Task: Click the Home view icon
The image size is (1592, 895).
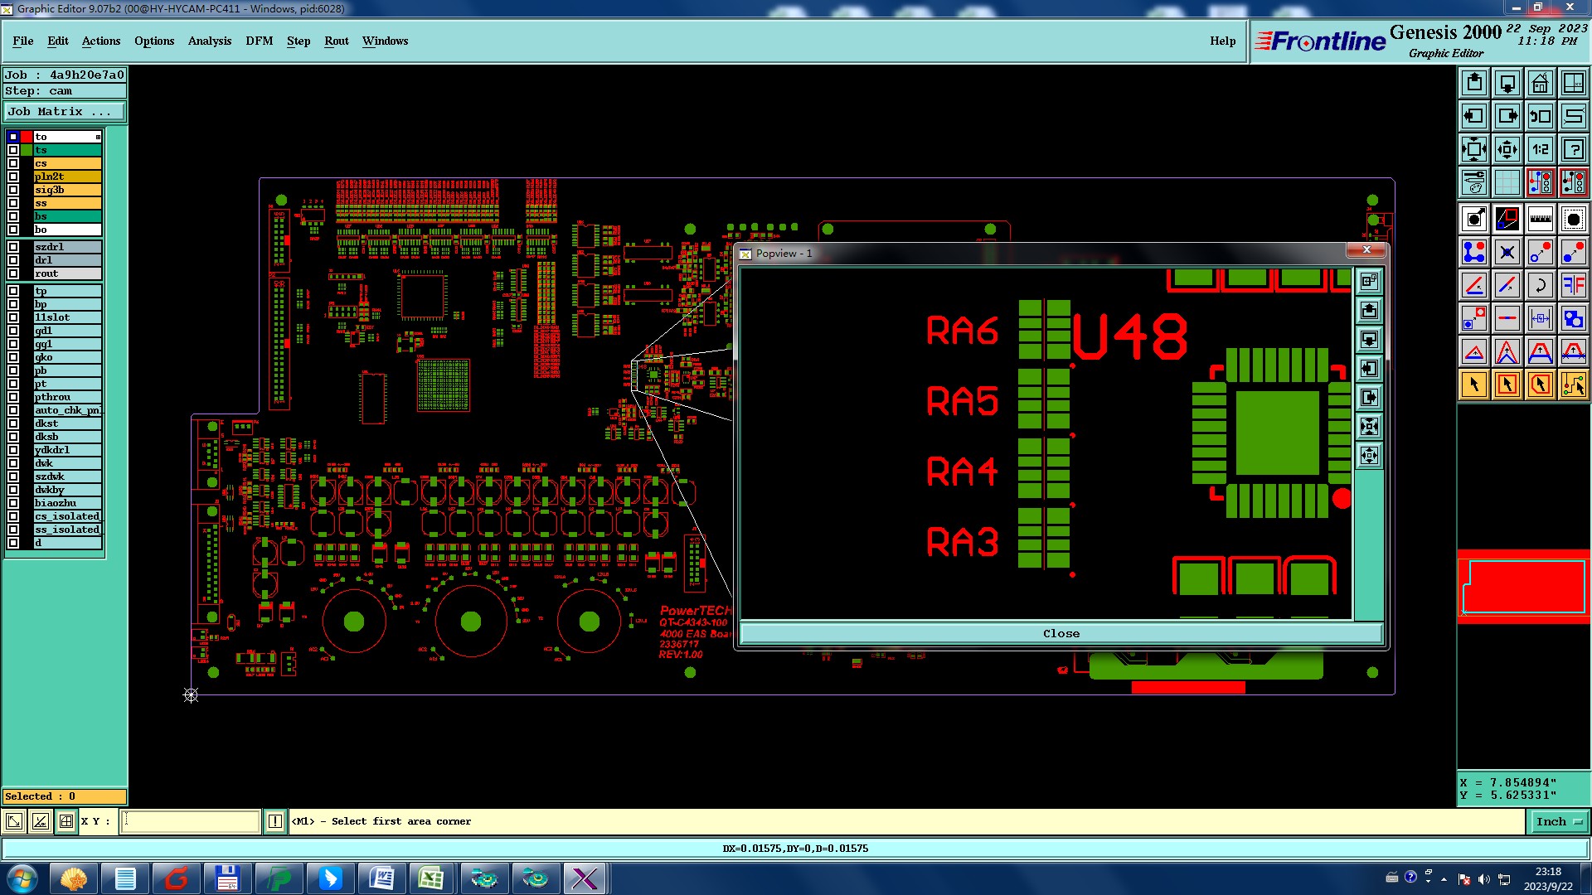Action: point(1540,83)
